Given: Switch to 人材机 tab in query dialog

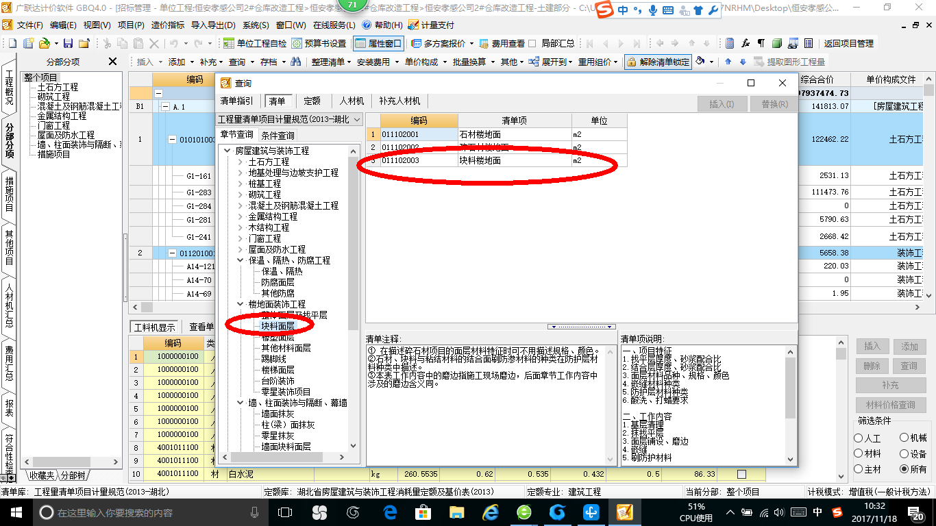Looking at the screenshot, I should 352,101.
